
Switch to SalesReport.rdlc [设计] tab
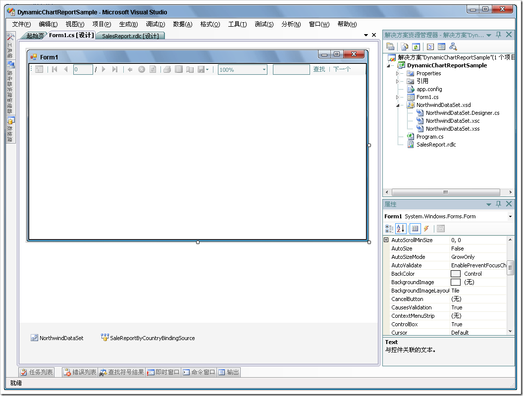(x=130, y=36)
